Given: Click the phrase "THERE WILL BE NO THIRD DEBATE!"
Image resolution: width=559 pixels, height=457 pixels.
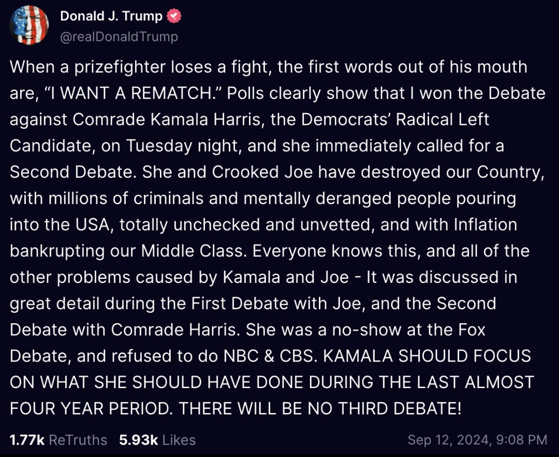Looking at the screenshot, I should tap(319, 408).
